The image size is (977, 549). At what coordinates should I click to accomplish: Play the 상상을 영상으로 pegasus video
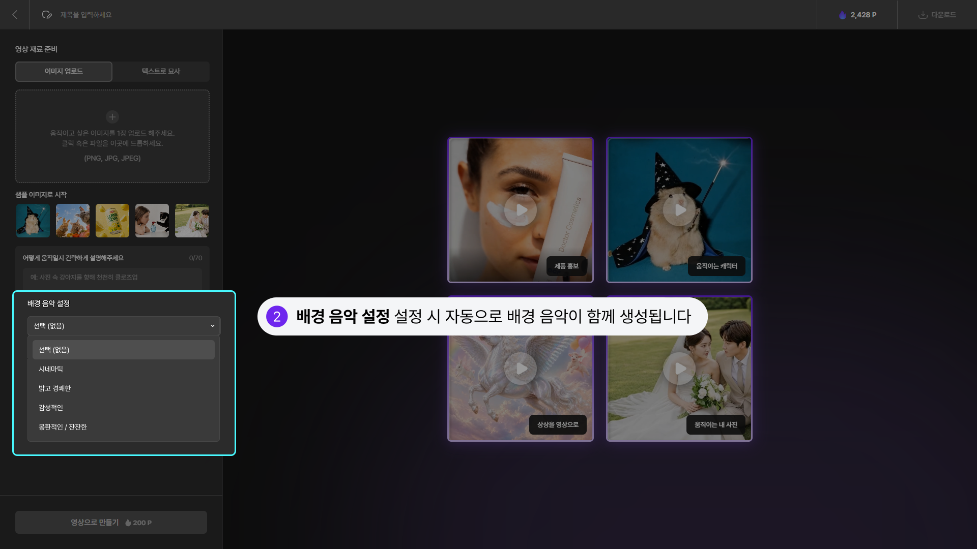(x=521, y=369)
